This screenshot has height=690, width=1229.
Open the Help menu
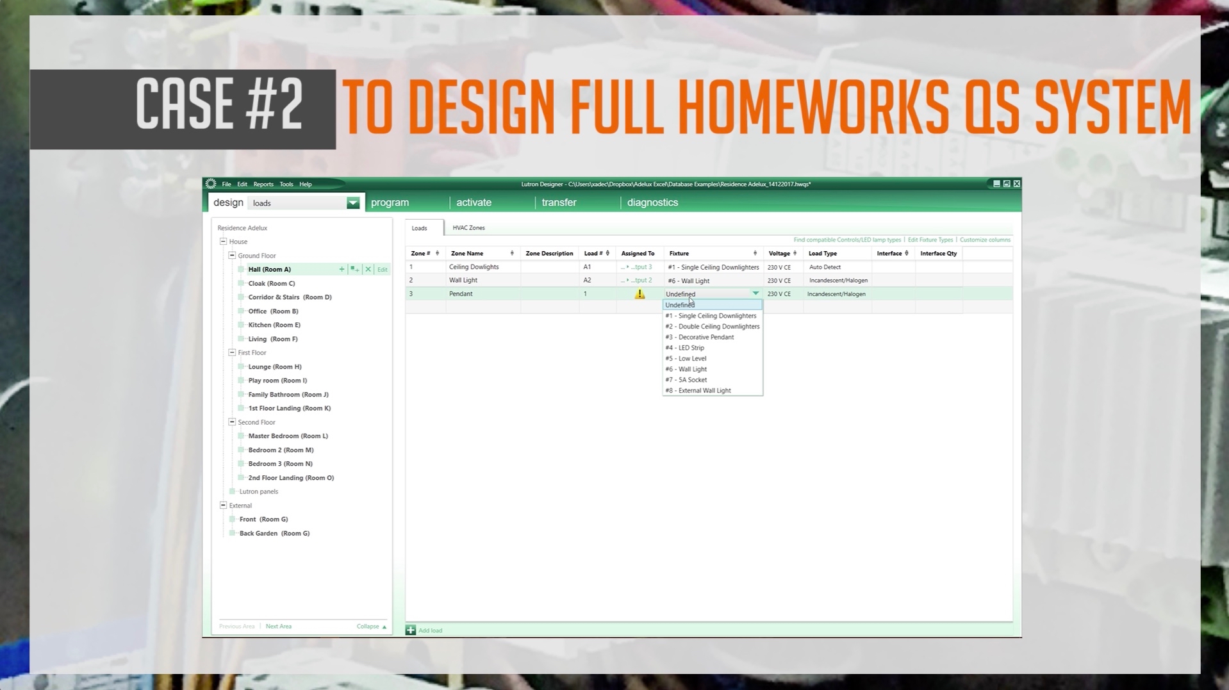(306, 185)
